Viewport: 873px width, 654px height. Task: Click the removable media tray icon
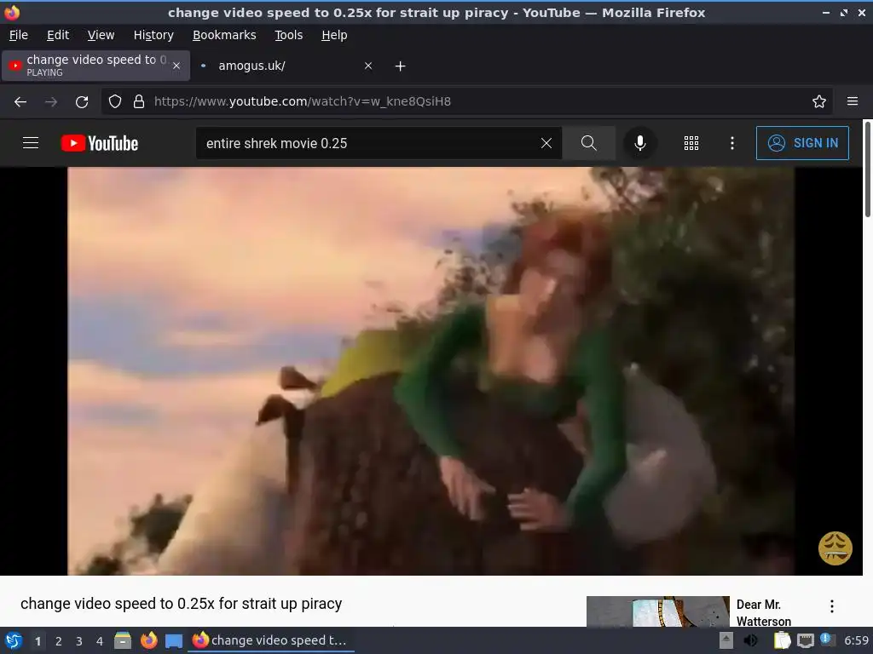726,640
